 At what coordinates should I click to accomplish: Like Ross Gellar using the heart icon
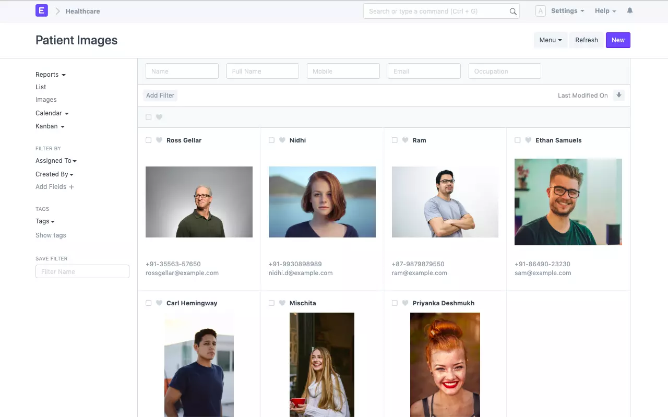coord(159,140)
